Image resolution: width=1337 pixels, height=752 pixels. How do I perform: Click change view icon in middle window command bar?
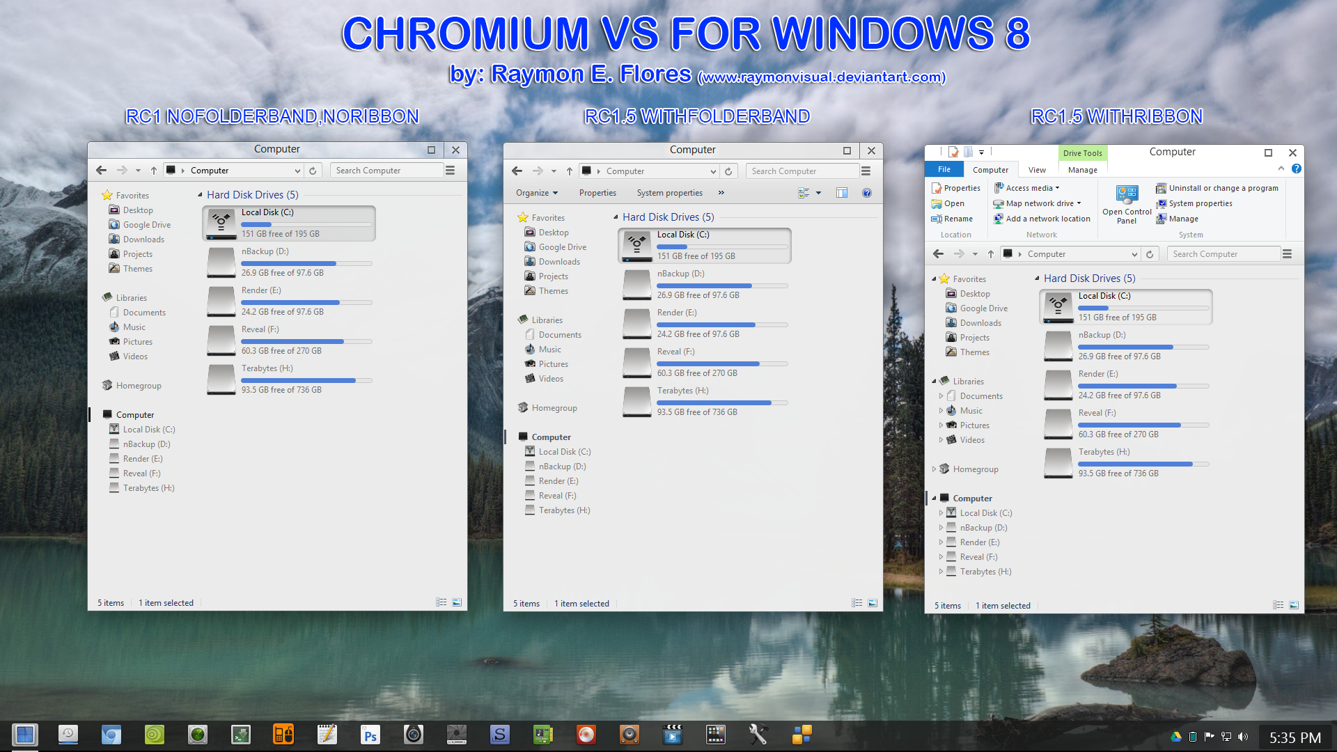point(804,193)
